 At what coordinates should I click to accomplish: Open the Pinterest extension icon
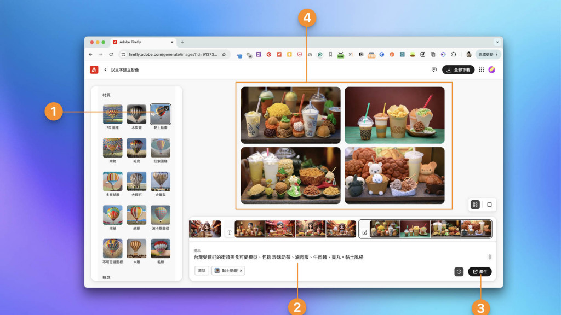268,54
